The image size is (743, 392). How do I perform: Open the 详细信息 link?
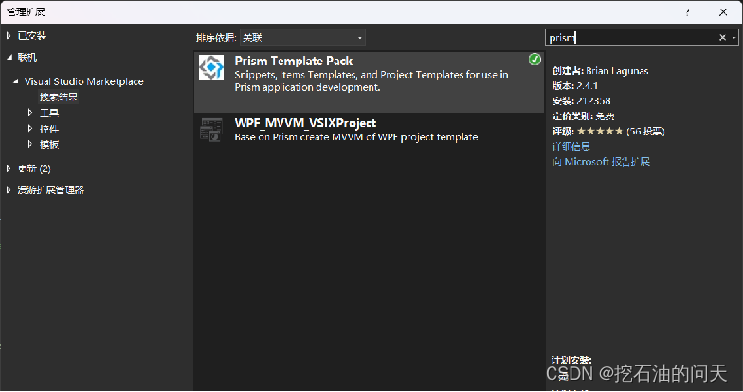[571, 146]
